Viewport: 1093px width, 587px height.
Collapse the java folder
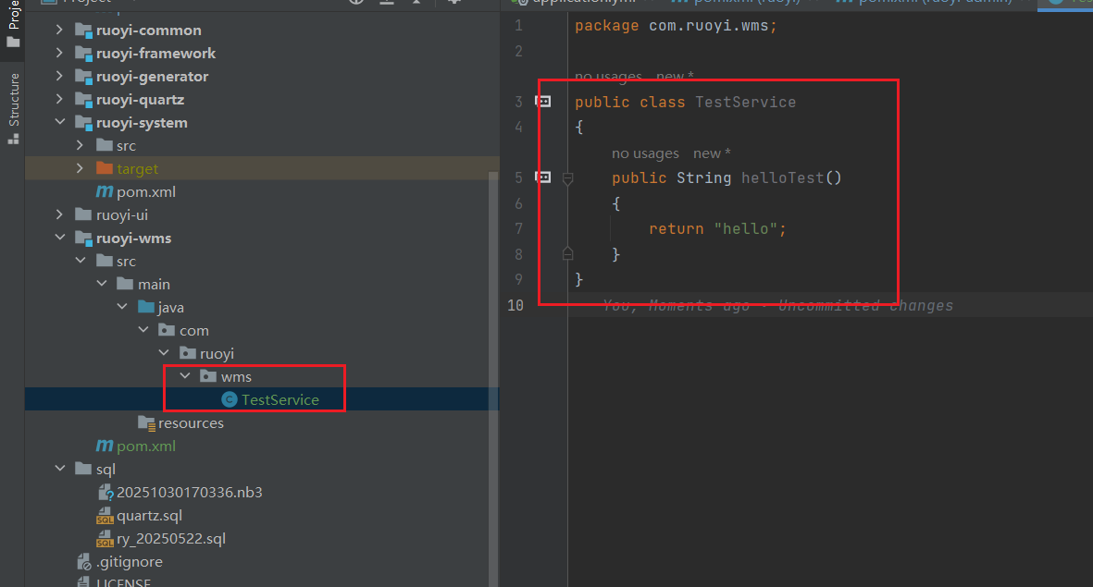(123, 306)
